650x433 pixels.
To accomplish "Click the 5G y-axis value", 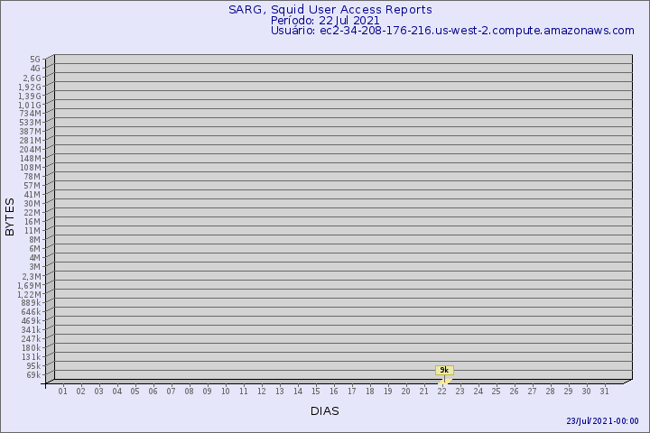I will 35,60.
